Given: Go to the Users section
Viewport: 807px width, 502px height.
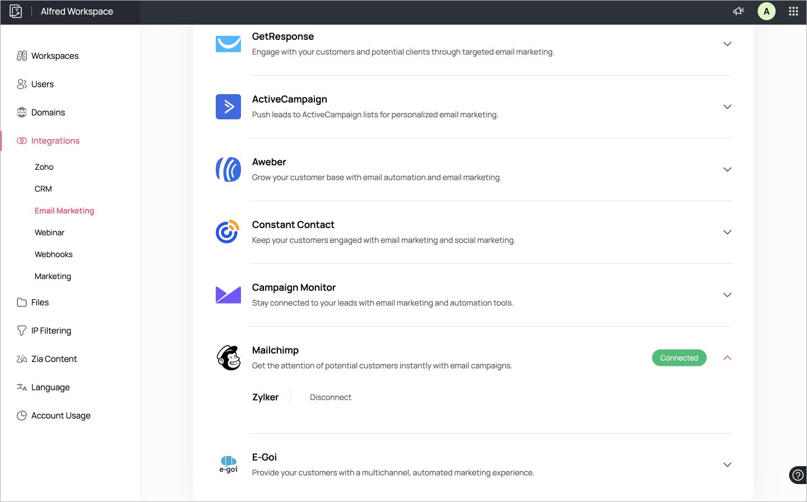Looking at the screenshot, I should click(x=43, y=84).
